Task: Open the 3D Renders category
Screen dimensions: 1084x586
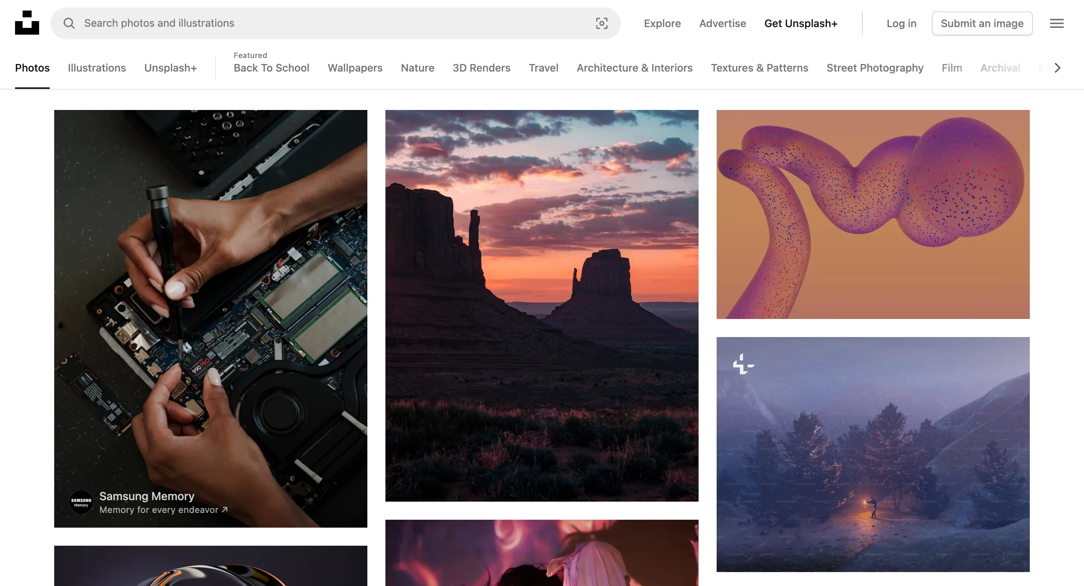Action: [481, 68]
